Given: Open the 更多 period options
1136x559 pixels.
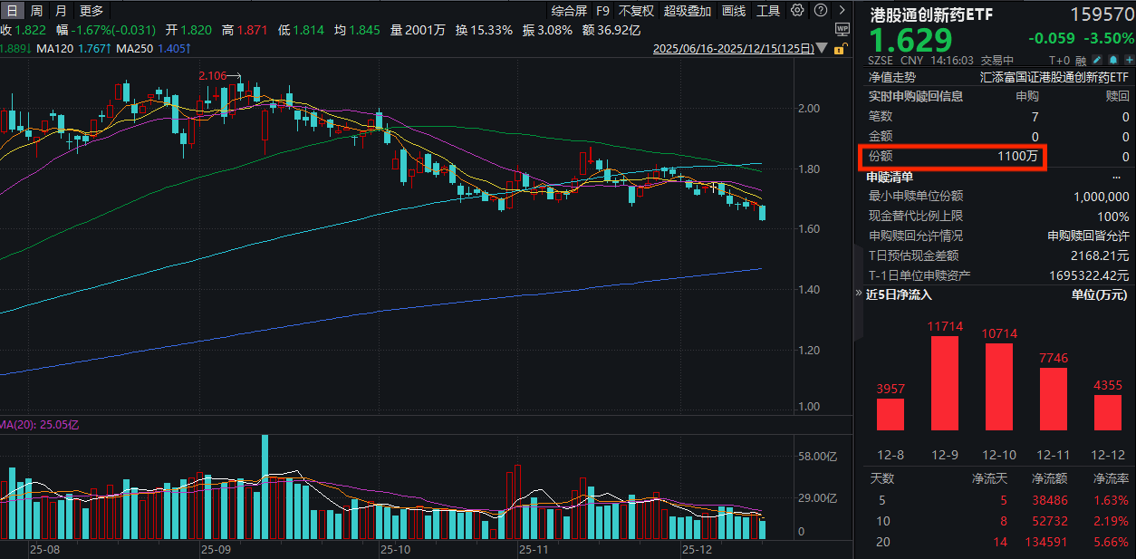Looking at the screenshot, I should pos(91,11).
